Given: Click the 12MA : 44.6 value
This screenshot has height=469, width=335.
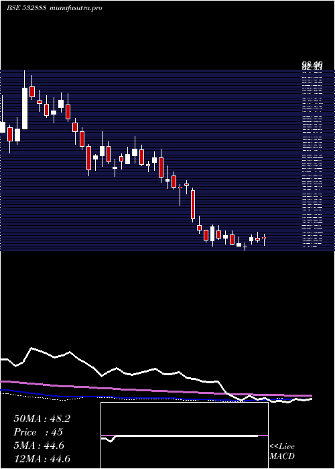Looking at the screenshot, I should pyautogui.click(x=42, y=459).
